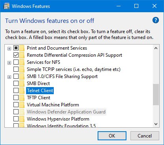Viewport: 164px width, 145px height.
Task: Check the Windows Hypervisor Platform checkbox
Action: (16, 119)
